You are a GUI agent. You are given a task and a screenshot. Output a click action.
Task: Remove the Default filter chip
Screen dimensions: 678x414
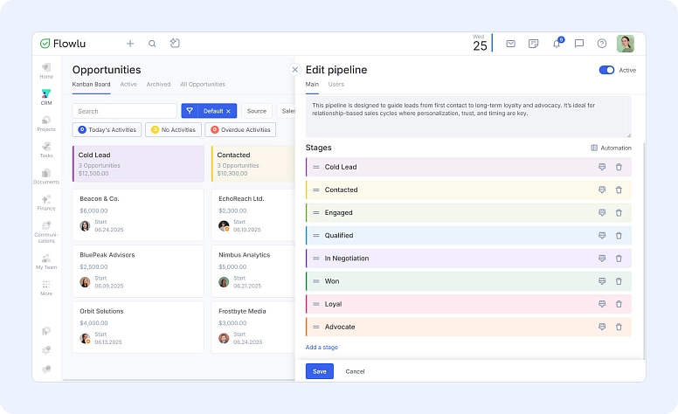click(229, 111)
